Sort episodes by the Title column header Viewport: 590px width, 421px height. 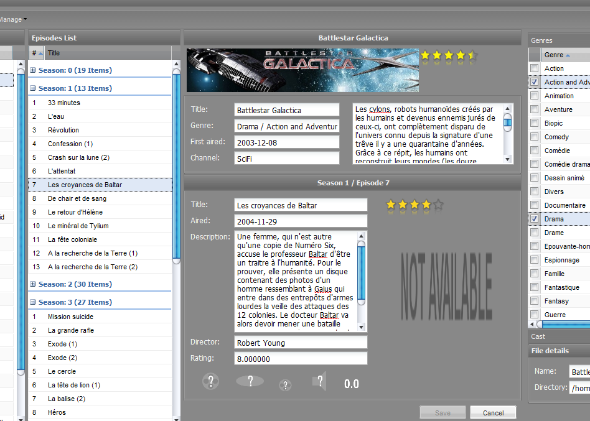pos(108,53)
